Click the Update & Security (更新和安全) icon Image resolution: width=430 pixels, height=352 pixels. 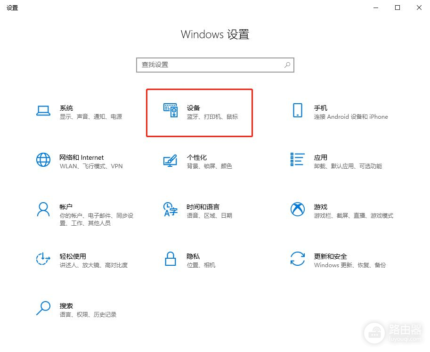pyautogui.click(x=297, y=258)
